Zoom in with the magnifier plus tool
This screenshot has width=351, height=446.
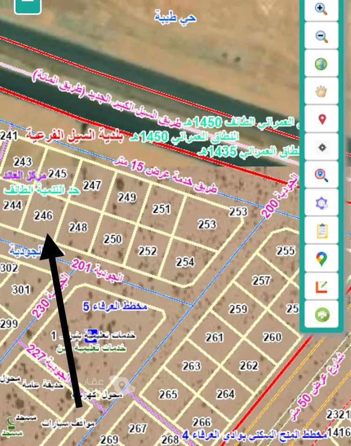[321, 9]
